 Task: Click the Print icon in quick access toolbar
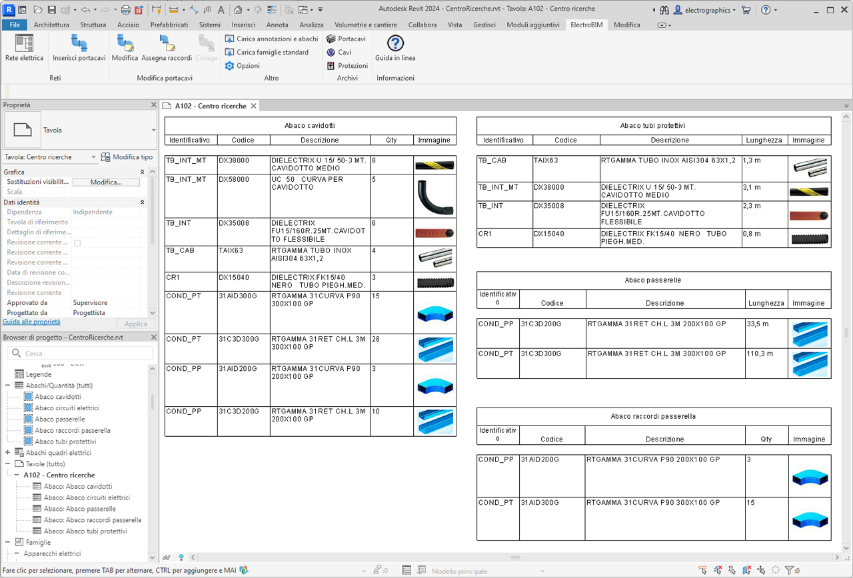tap(126, 10)
